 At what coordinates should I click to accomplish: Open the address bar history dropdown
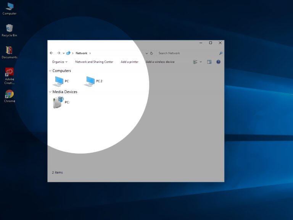146,53
